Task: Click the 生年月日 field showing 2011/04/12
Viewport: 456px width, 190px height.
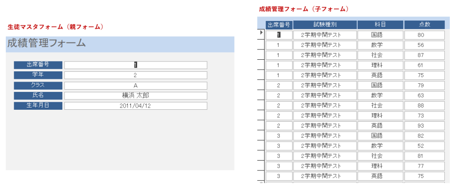Action: tap(135, 106)
